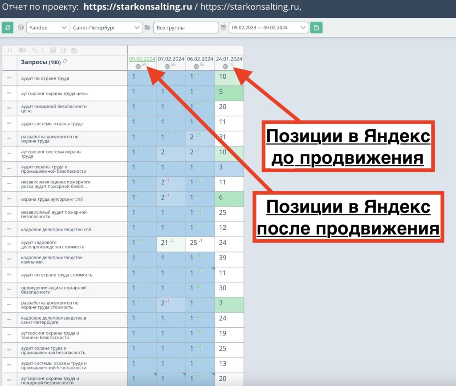Click the percent icon under 06.02.2024
456x386 pixels.
196,67
